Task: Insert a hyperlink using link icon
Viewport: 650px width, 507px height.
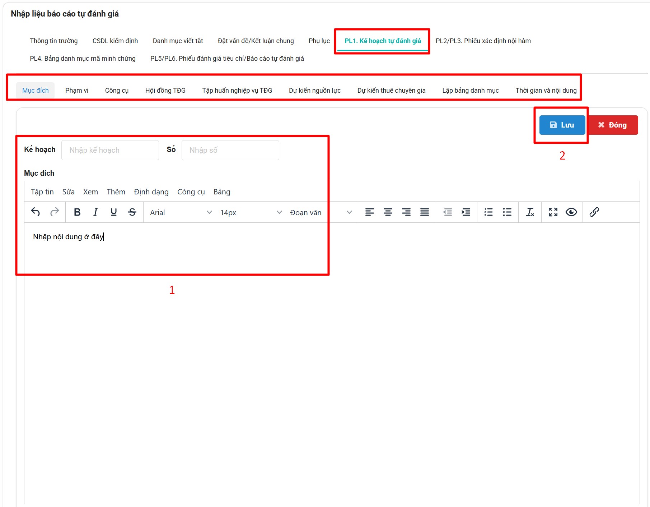Action: pyautogui.click(x=594, y=212)
